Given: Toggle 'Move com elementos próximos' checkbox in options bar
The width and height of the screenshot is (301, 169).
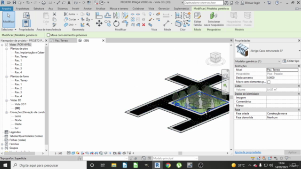Looking at the screenshot, I should (x=48, y=35).
